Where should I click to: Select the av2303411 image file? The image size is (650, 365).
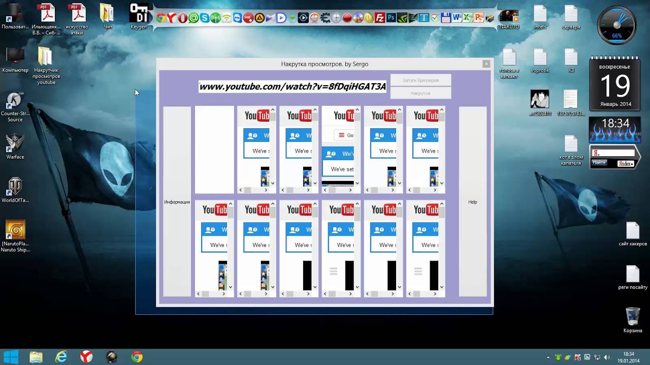(540, 103)
